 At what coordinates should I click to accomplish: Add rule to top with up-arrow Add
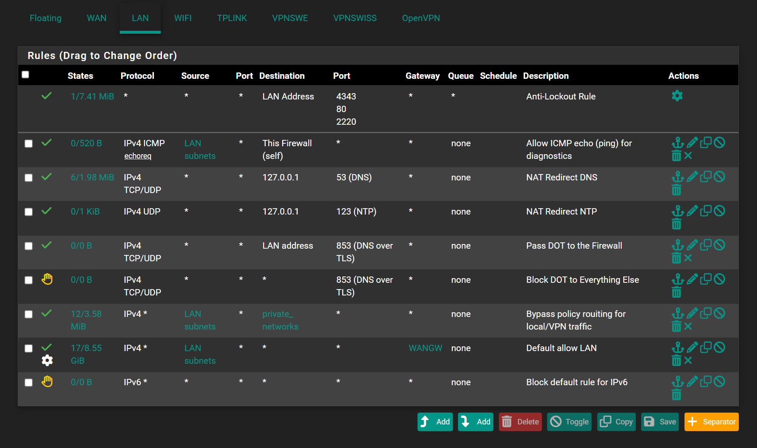click(x=435, y=422)
